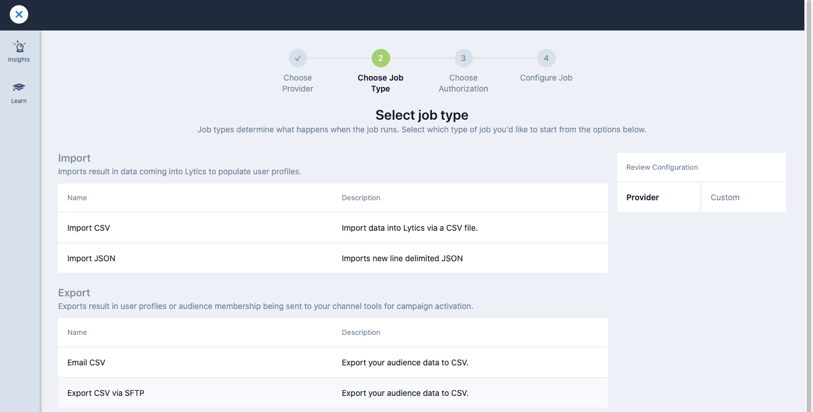Select the Import CSV job type
Viewport: 813px width, 412px height.
click(x=89, y=227)
